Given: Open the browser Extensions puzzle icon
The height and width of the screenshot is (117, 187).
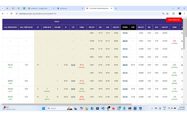Looking at the screenshot, I should point(173,14).
